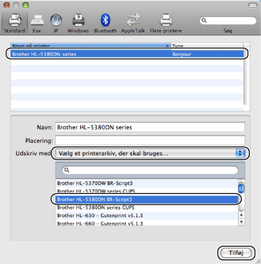Zoom the window with green button
This screenshot has width=261, height=264.
(x=25, y=5)
